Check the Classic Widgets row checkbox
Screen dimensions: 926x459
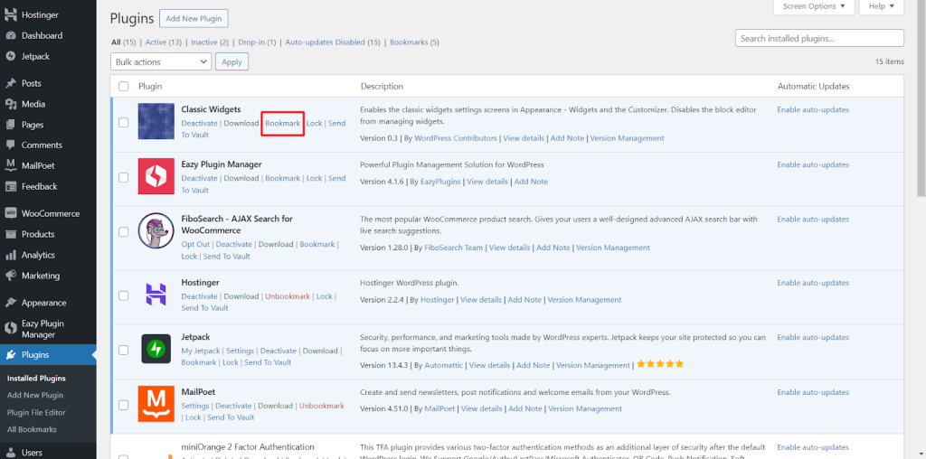[123, 123]
